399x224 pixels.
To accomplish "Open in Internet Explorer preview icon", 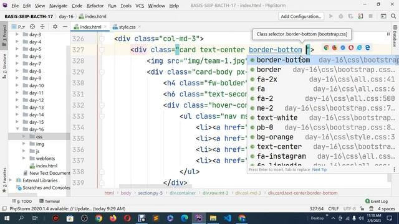I will pos(359,47).
